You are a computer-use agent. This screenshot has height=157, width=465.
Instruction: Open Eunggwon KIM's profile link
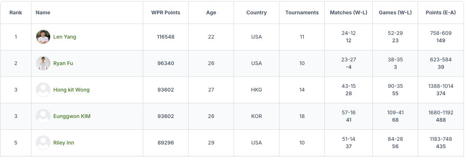pyautogui.click(x=72, y=116)
